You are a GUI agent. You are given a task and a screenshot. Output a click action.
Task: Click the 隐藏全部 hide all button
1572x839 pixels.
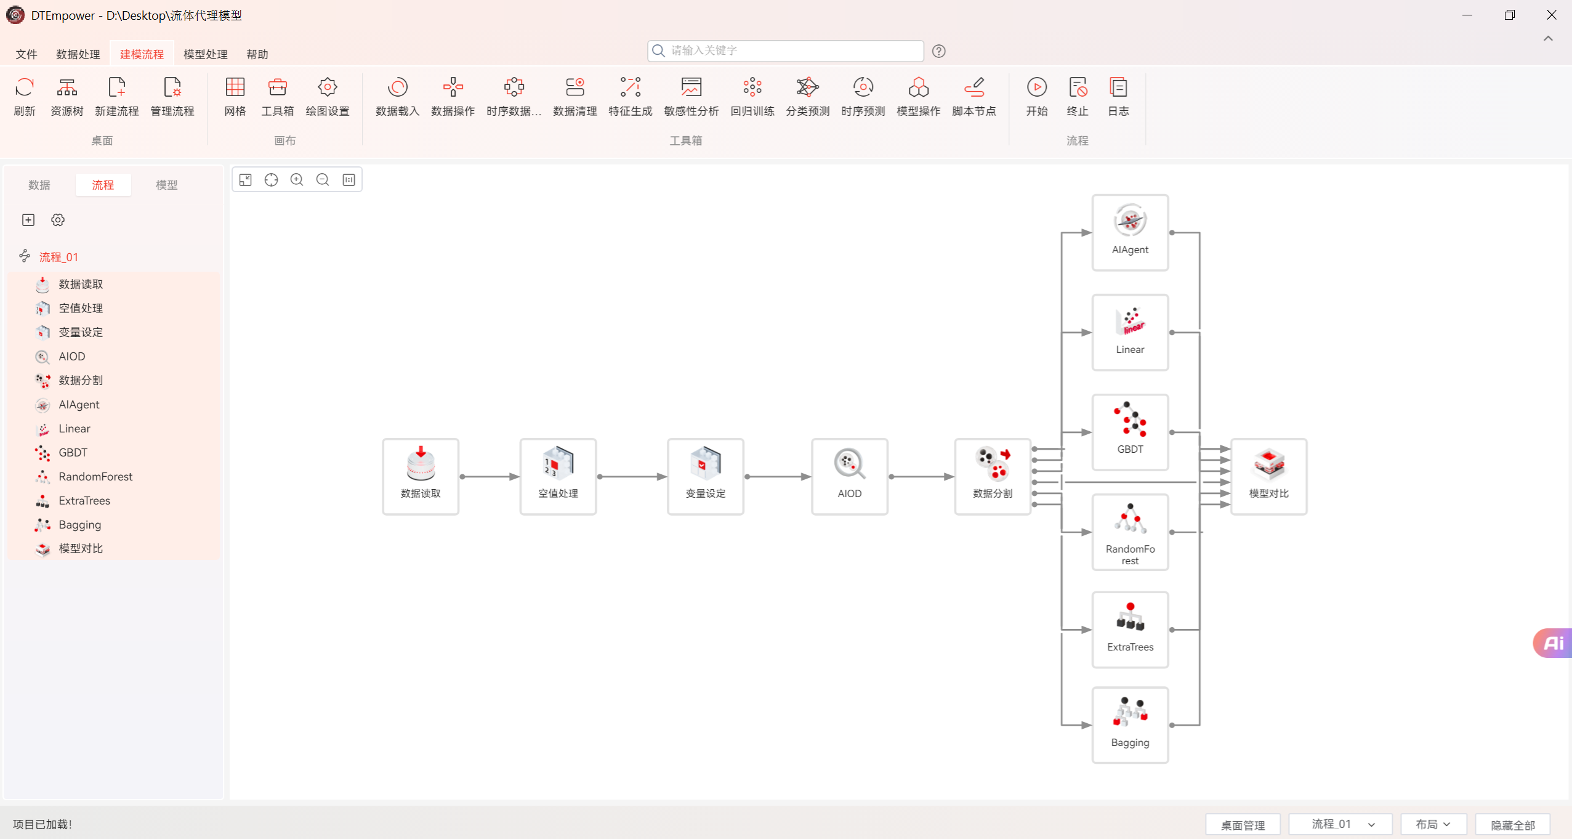point(1512,825)
